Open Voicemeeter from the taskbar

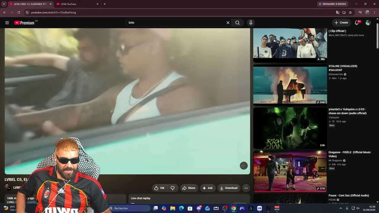(277, 208)
